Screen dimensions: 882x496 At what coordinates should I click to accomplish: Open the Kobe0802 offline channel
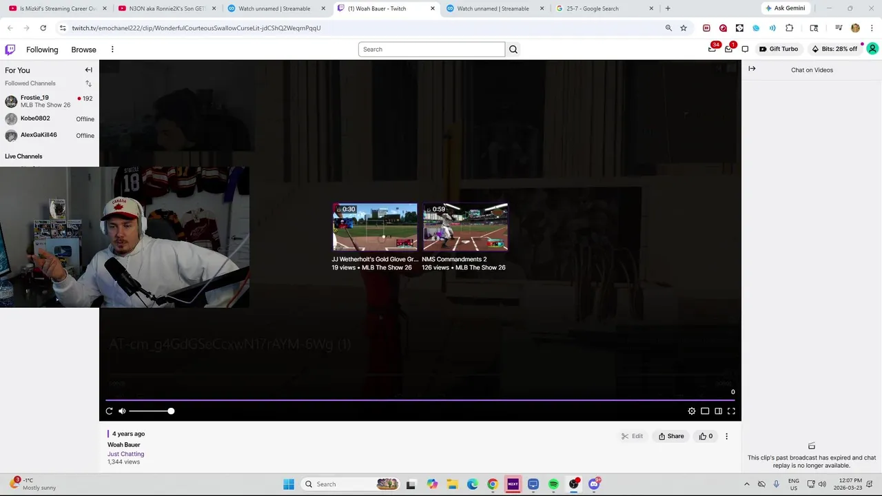[49, 118]
